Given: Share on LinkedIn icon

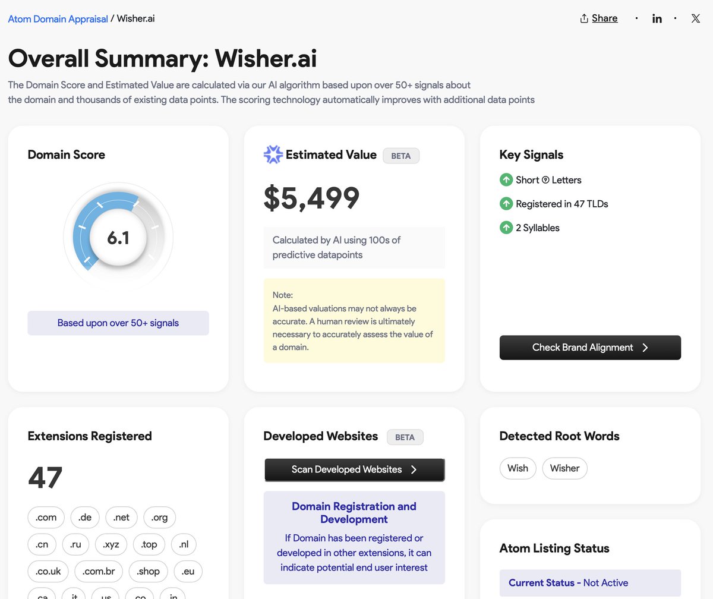Looking at the screenshot, I should coord(657,18).
